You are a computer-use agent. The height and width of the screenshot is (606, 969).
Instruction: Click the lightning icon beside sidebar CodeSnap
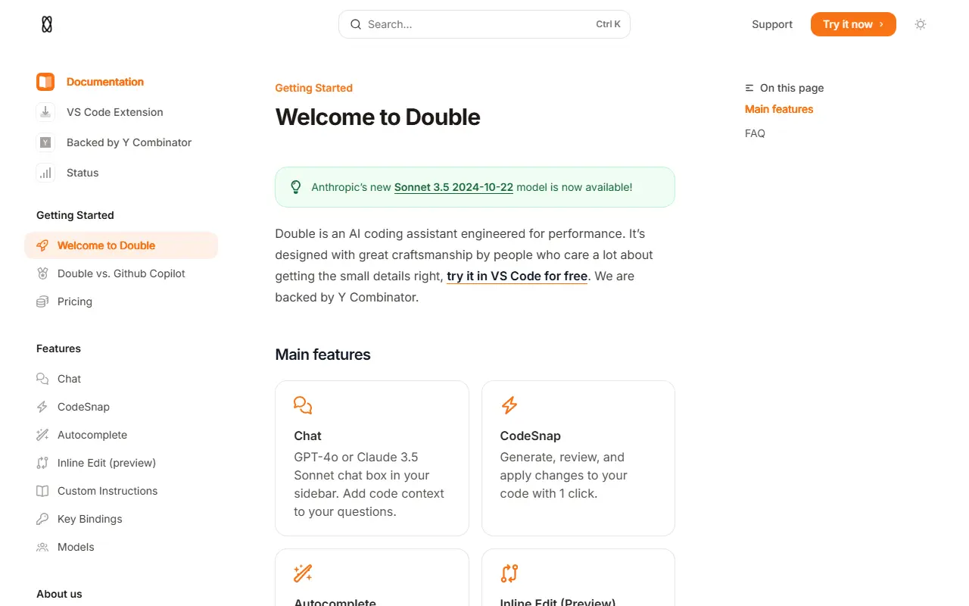pos(42,407)
